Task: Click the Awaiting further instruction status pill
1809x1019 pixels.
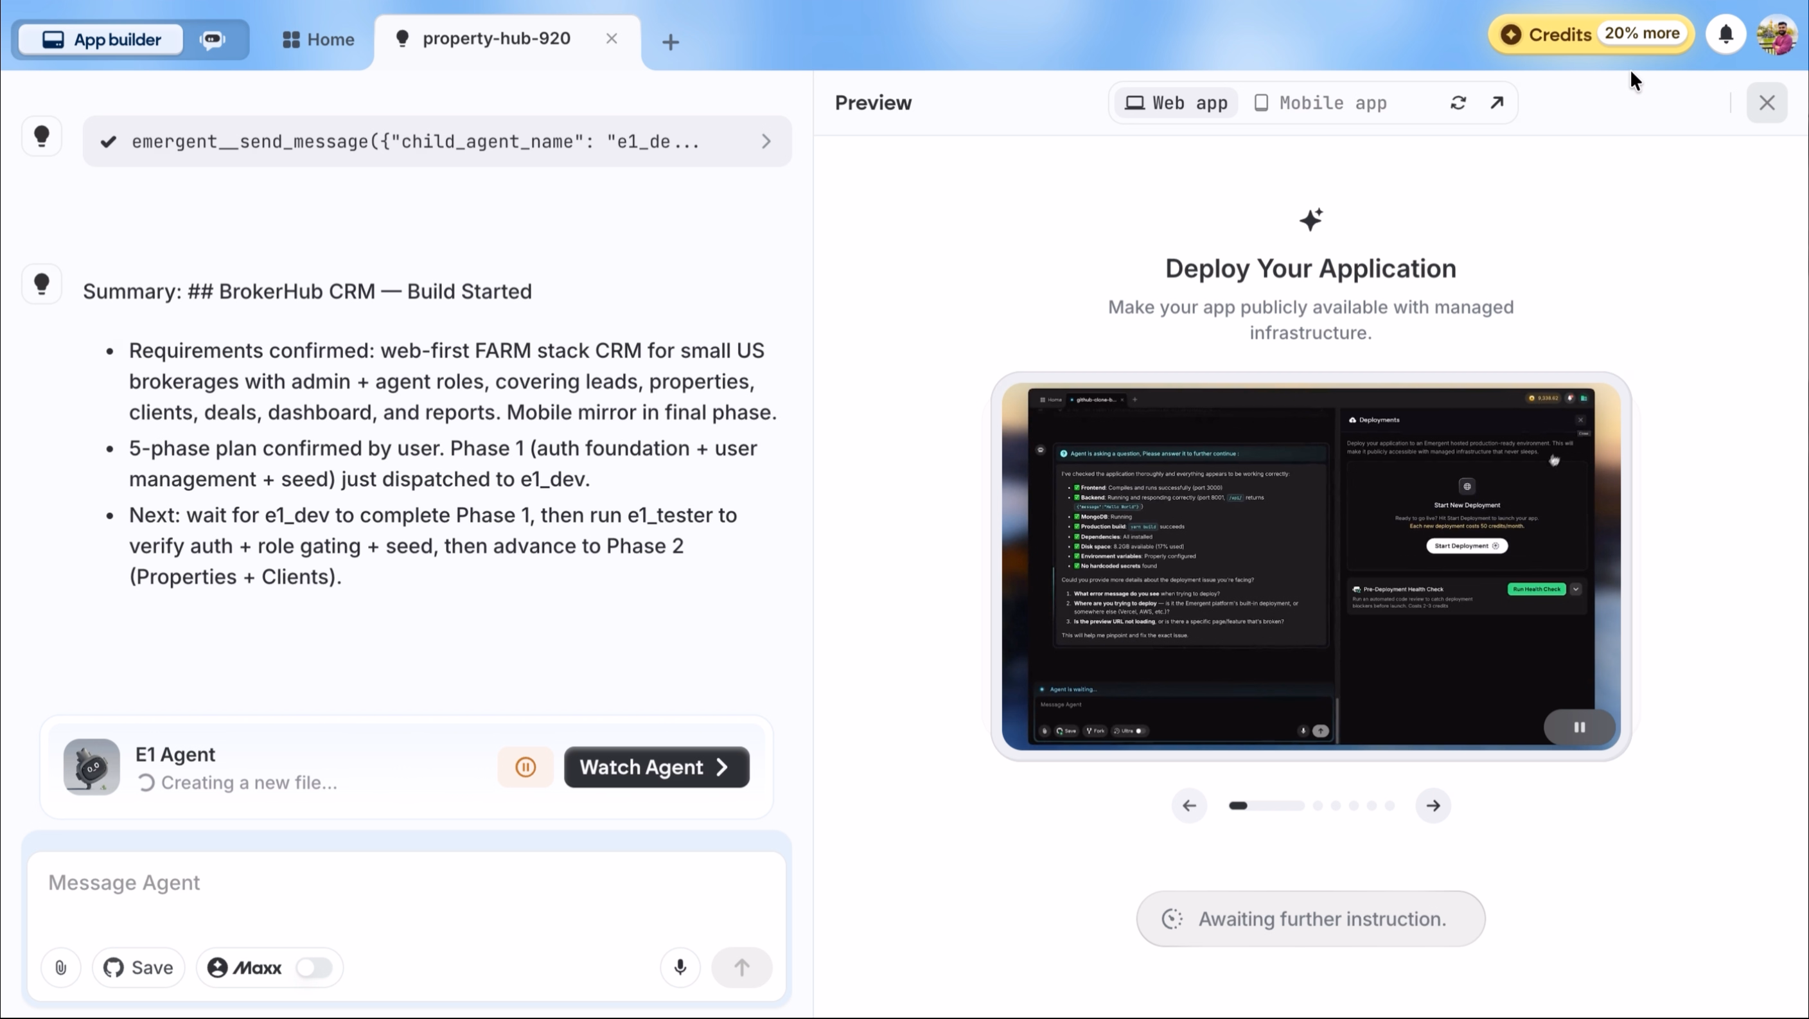Action: (x=1310, y=919)
